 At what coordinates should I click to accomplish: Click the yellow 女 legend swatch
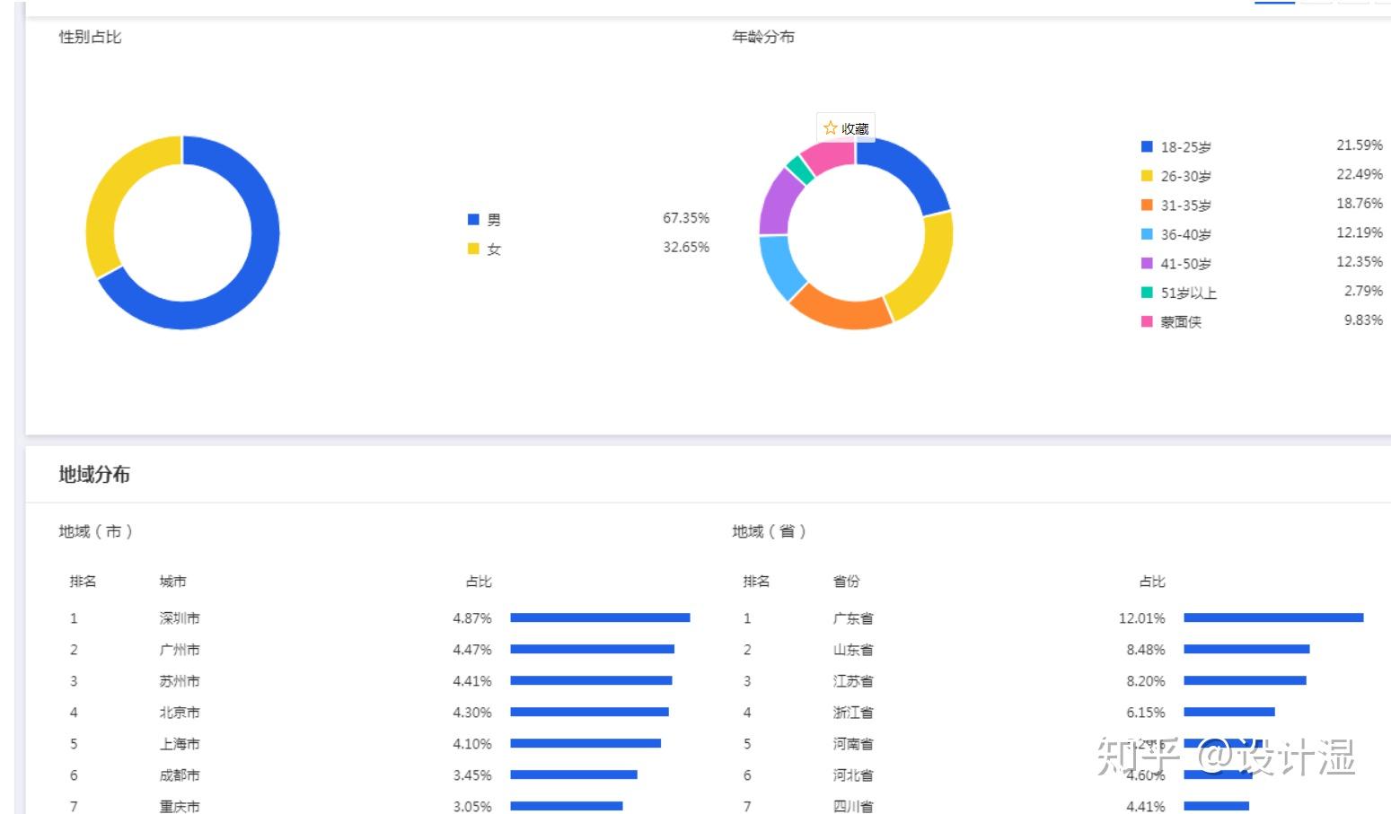coord(473,249)
